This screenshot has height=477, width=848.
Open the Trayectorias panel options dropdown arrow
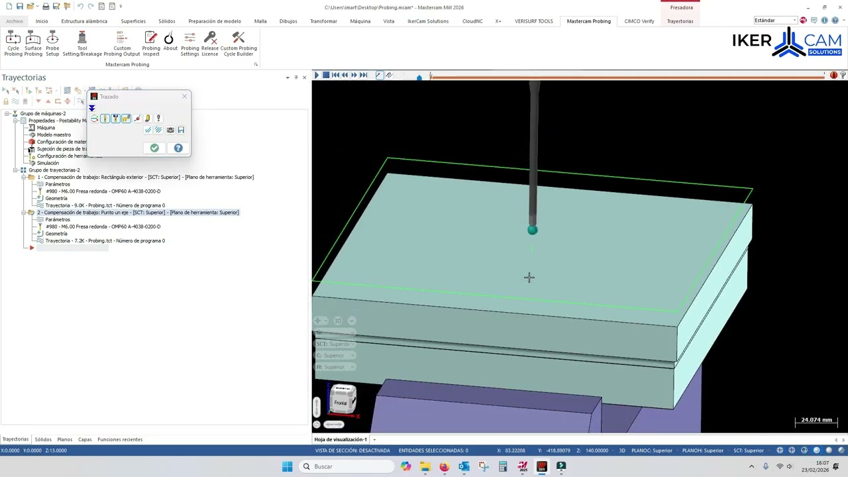click(x=288, y=78)
